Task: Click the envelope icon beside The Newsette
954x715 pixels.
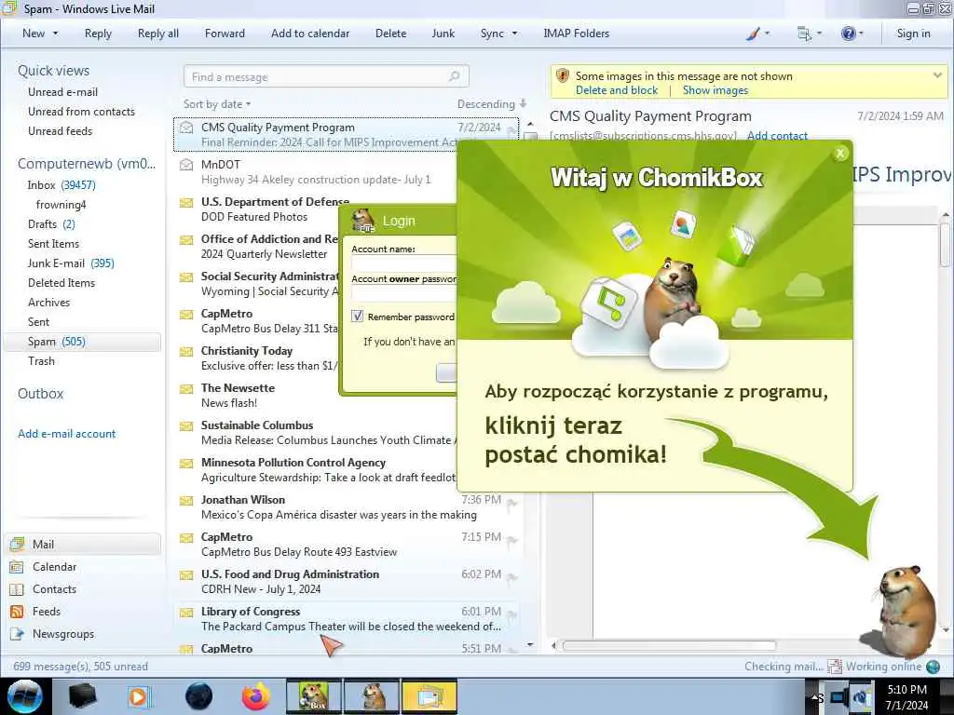Action: tap(186, 388)
